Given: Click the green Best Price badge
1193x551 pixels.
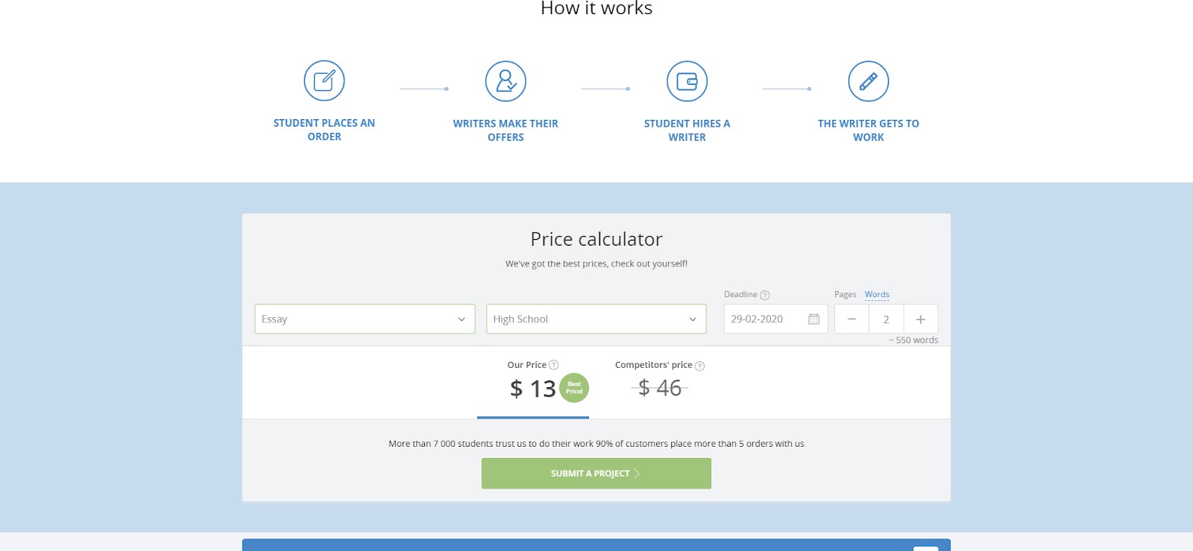Looking at the screenshot, I should click(574, 388).
